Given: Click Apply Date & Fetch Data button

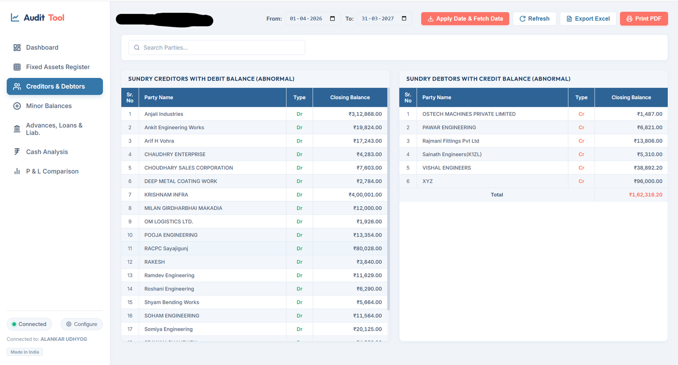Looking at the screenshot, I should (x=465, y=19).
